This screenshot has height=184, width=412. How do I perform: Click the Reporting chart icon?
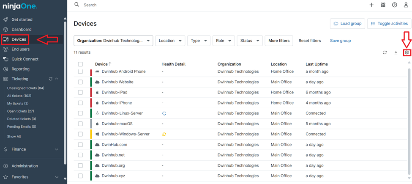[5, 69]
